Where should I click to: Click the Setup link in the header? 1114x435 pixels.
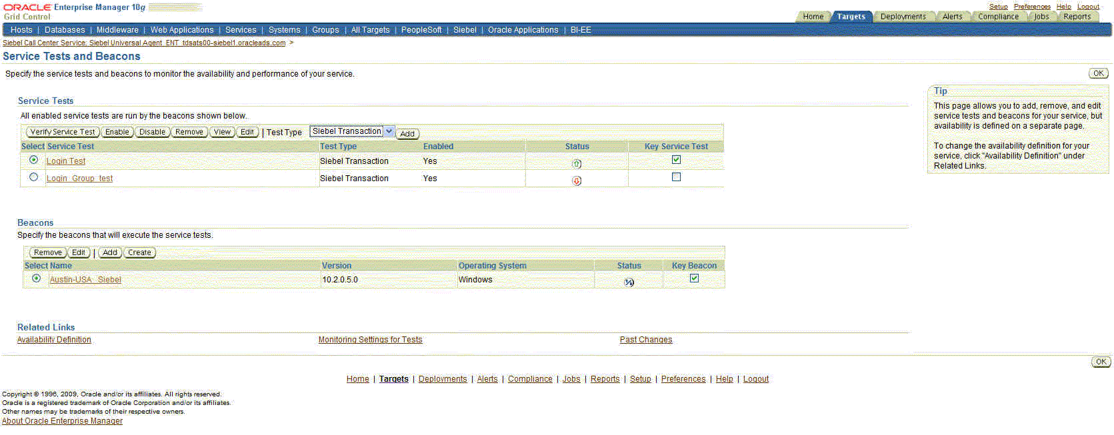[998, 7]
